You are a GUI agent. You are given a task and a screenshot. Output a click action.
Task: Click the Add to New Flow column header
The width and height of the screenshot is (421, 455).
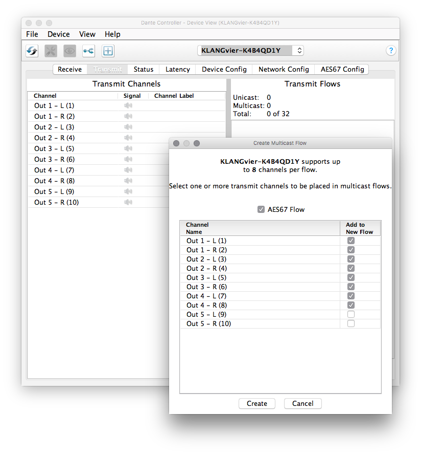(360, 228)
